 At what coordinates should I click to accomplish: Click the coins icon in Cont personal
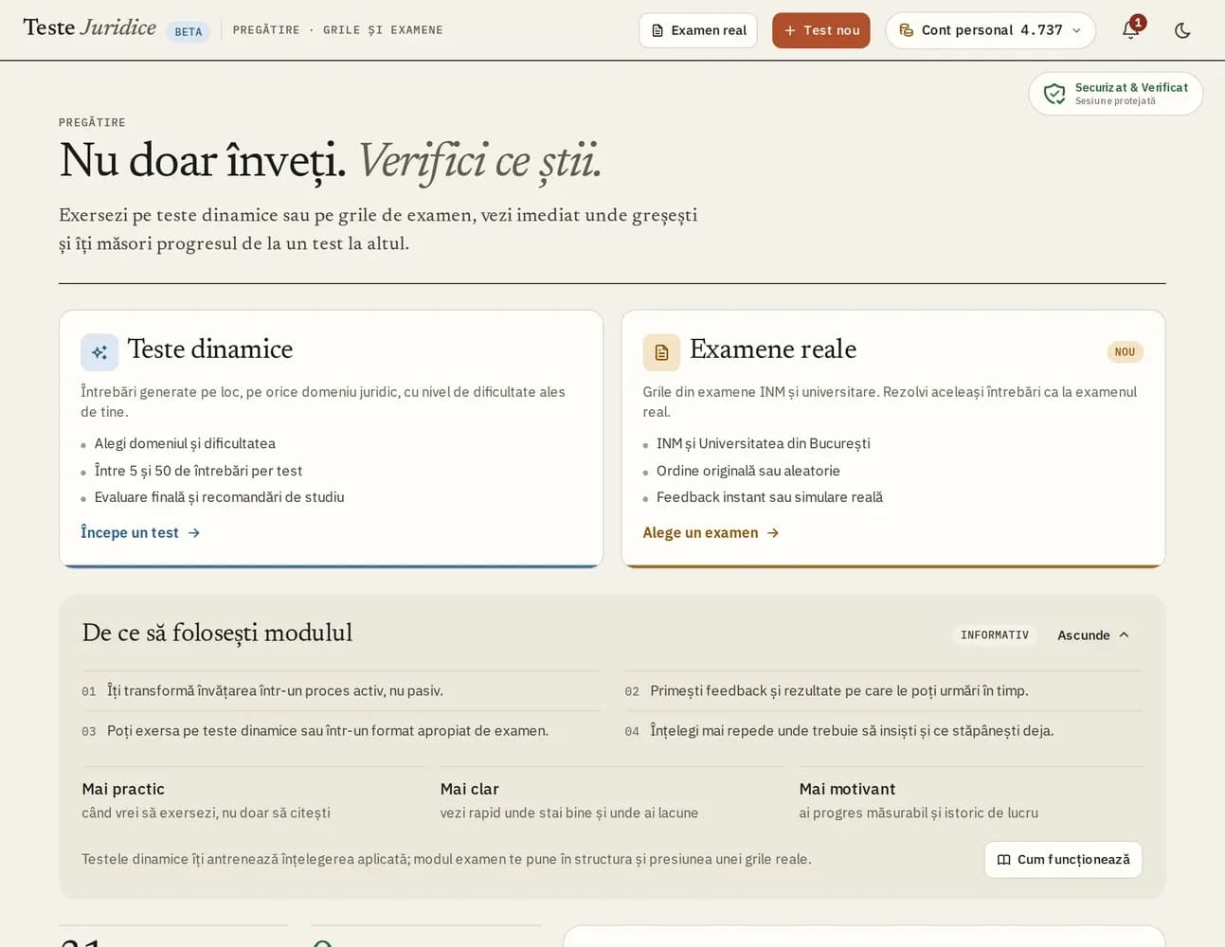point(907,30)
